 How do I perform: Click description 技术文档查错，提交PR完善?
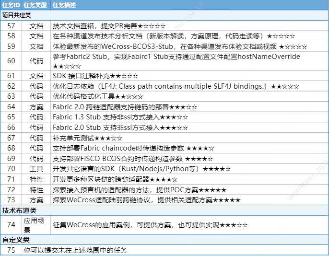(109, 26)
